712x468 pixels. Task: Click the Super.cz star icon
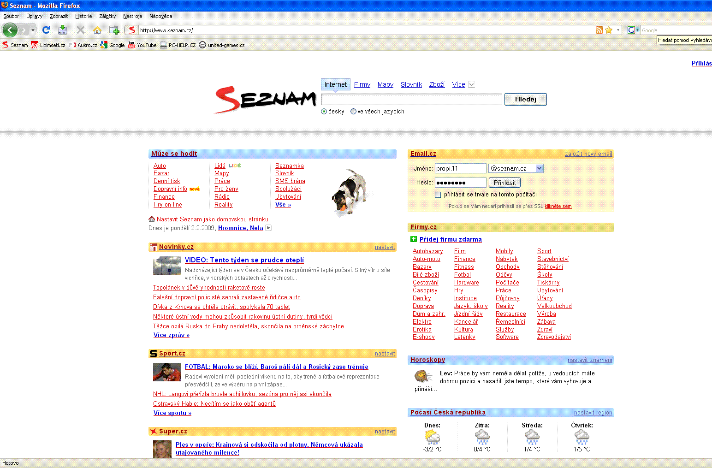[154, 432]
